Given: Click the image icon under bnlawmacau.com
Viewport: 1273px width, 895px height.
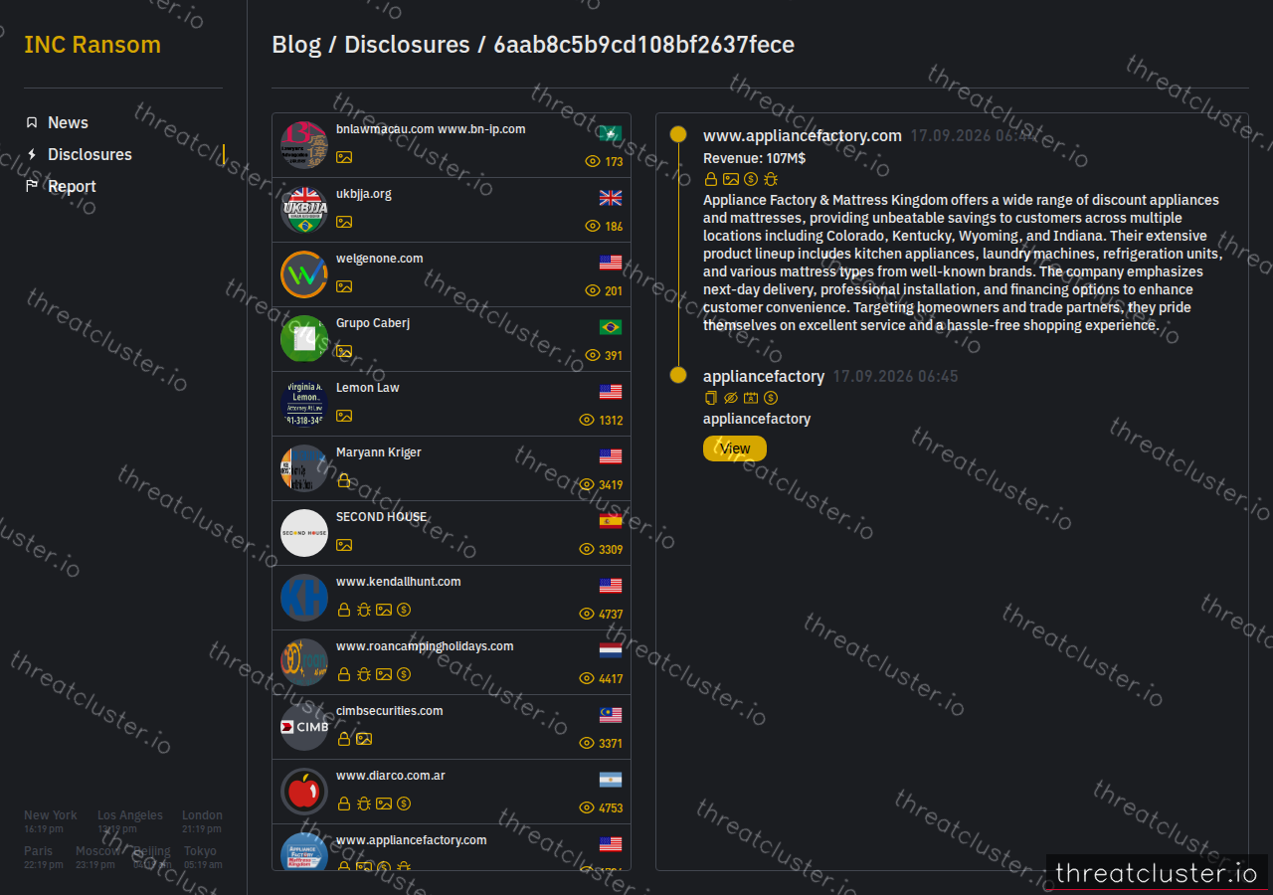Looking at the screenshot, I should click(x=344, y=157).
